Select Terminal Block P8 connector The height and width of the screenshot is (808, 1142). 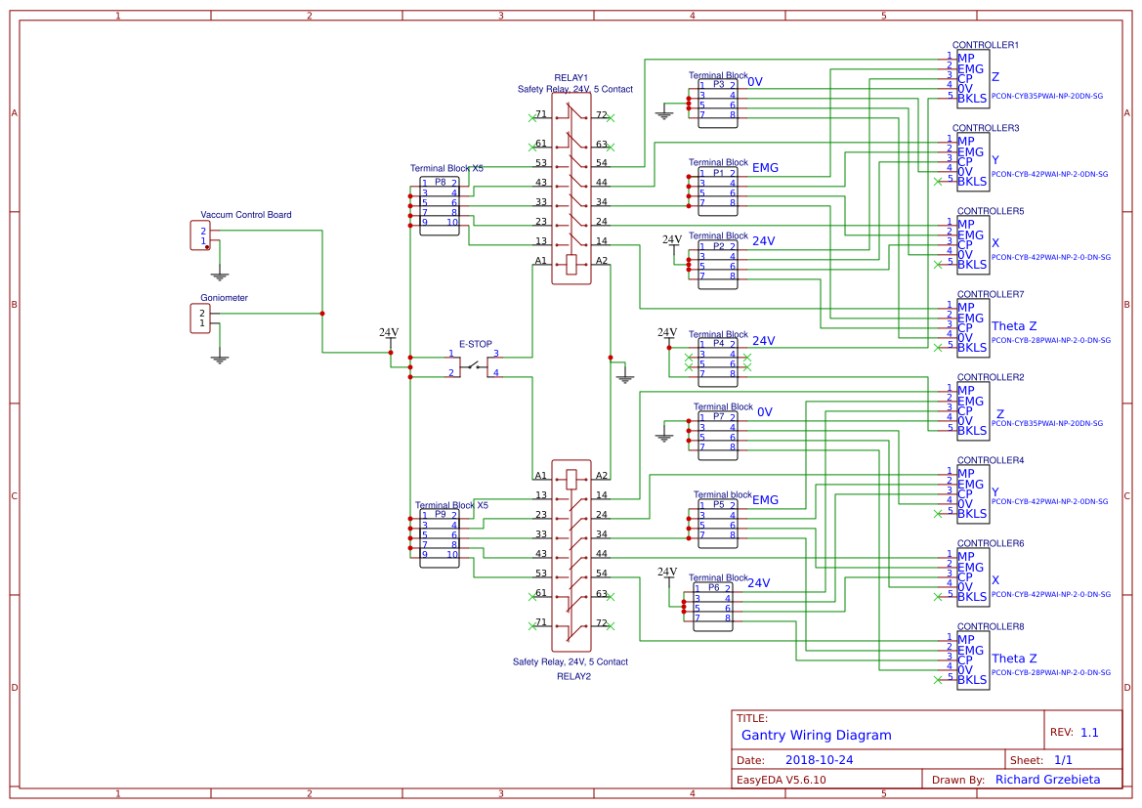[439, 205]
